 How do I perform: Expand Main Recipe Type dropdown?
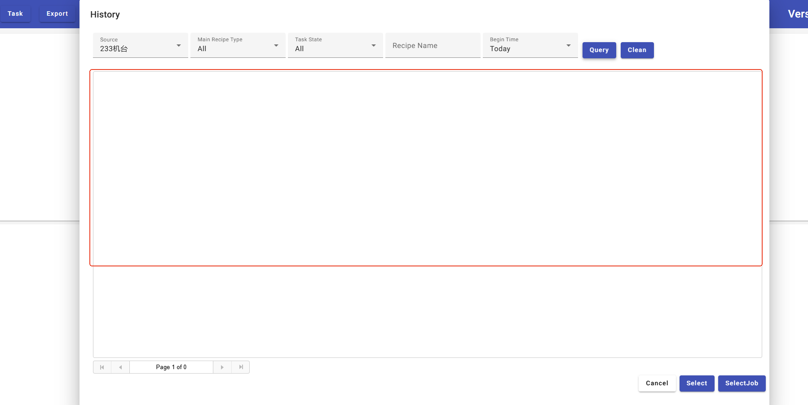click(238, 45)
